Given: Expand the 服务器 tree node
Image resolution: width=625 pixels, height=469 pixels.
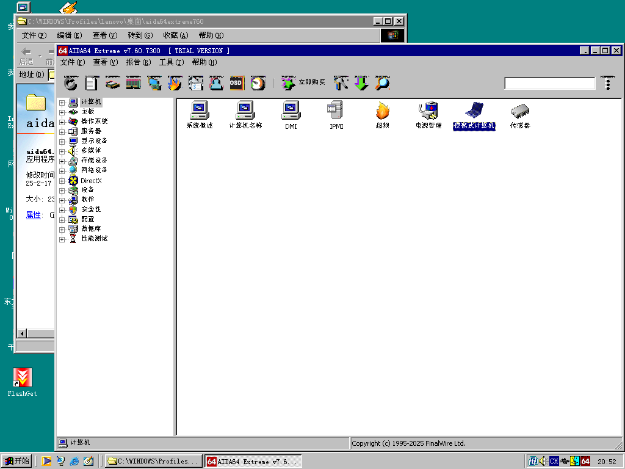Looking at the screenshot, I should tap(62, 132).
